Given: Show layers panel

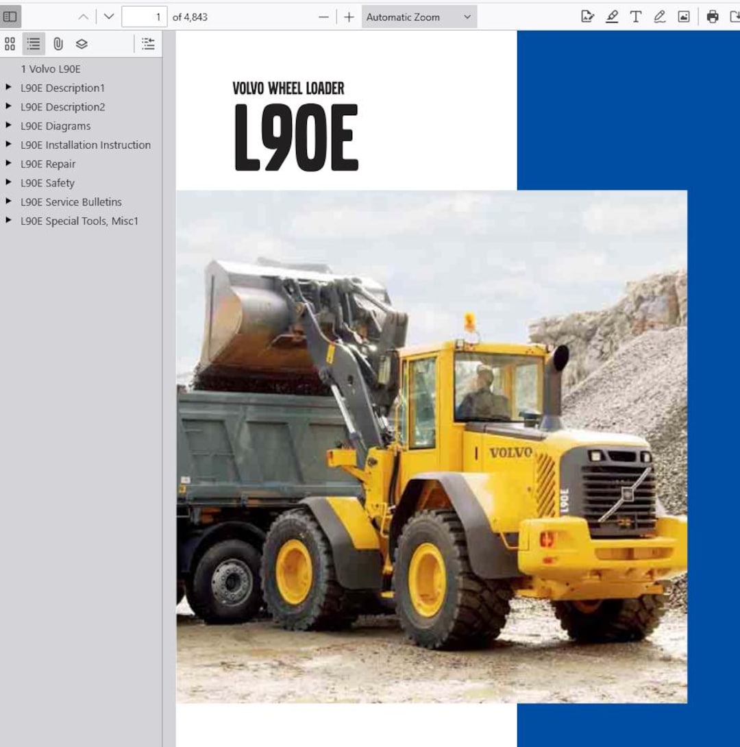Looking at the screenshot, I should click(82, 44).
